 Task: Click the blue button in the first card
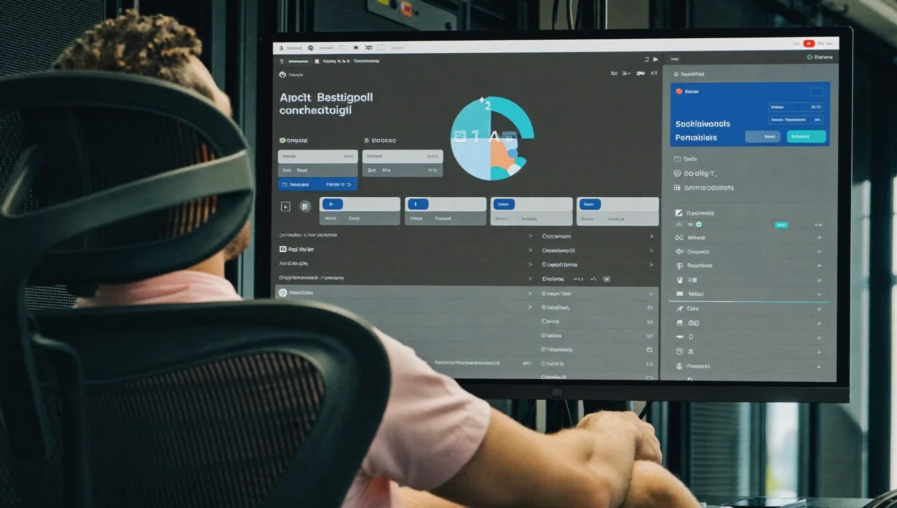333,204
